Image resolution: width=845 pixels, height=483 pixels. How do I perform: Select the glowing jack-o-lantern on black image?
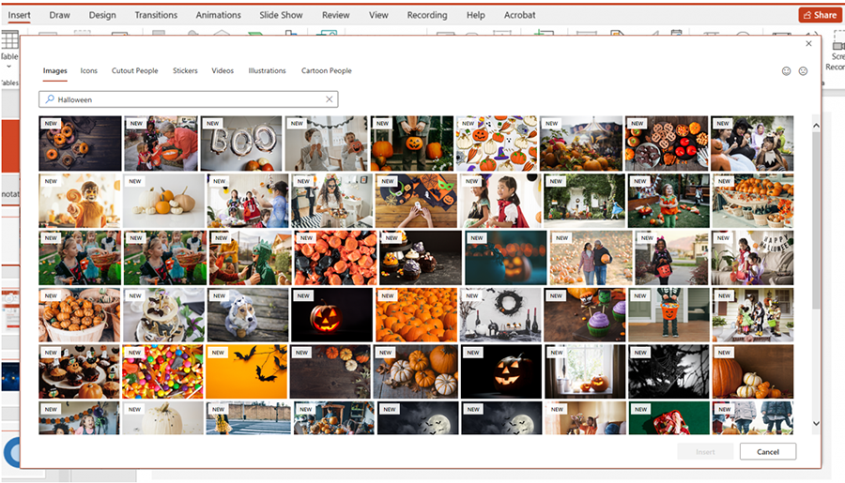pyautogui.click(x=331, y=315)
